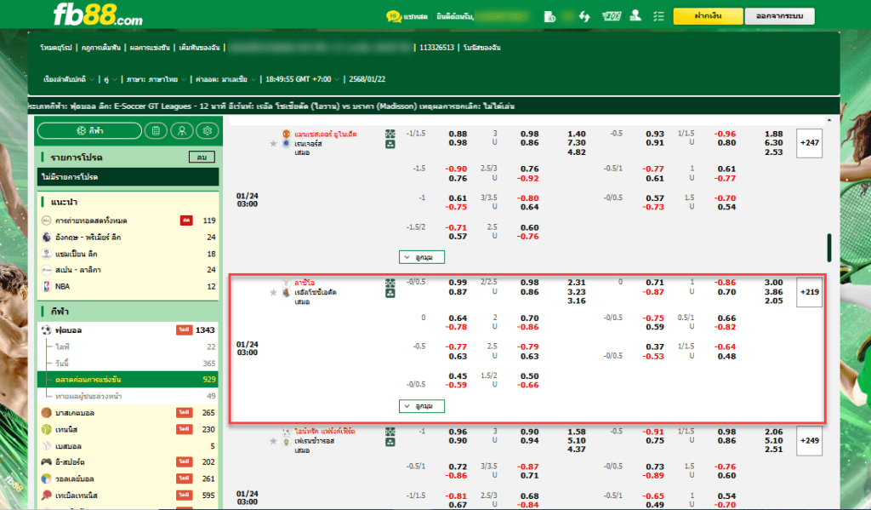This screenshot has width=871, height=510.
Task: Favorite the Lazio match with star
Action: pyautogui.click(x=273, y=293)
